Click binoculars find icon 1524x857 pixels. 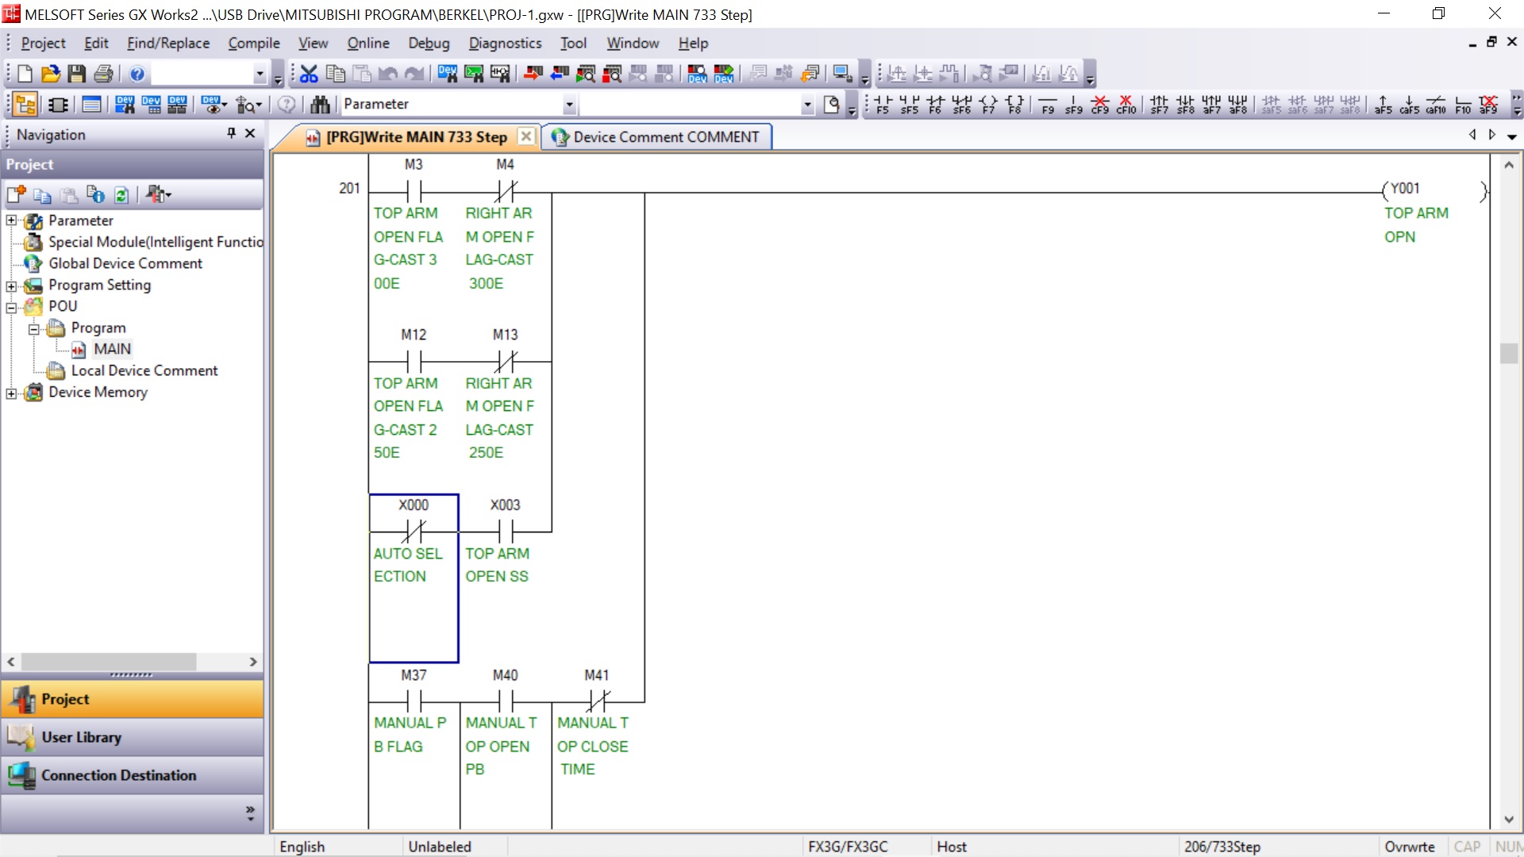[320, 104]
